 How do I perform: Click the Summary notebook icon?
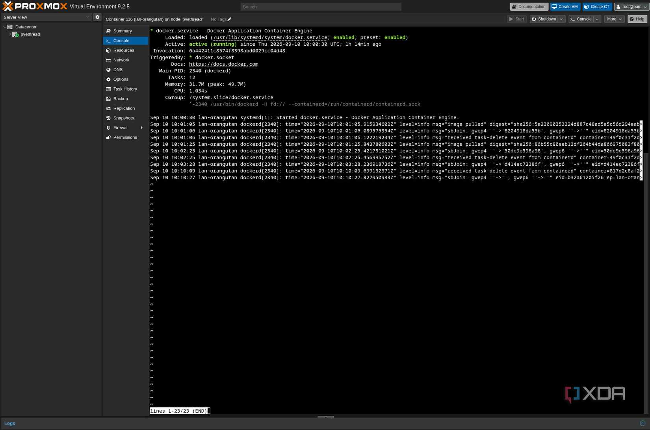coord(108,31)
